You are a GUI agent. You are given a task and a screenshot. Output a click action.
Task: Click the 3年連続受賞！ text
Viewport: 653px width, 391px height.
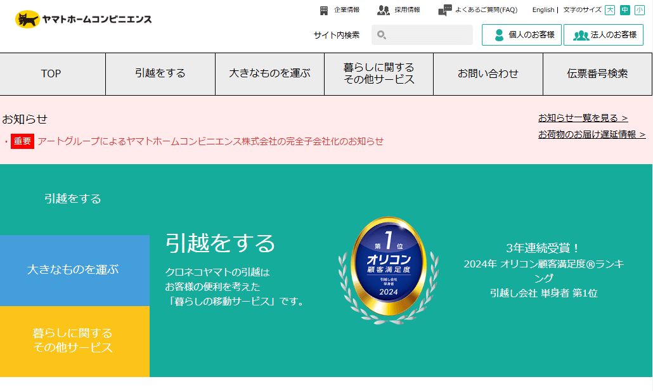pyautogui.click(x=543, y=248)
